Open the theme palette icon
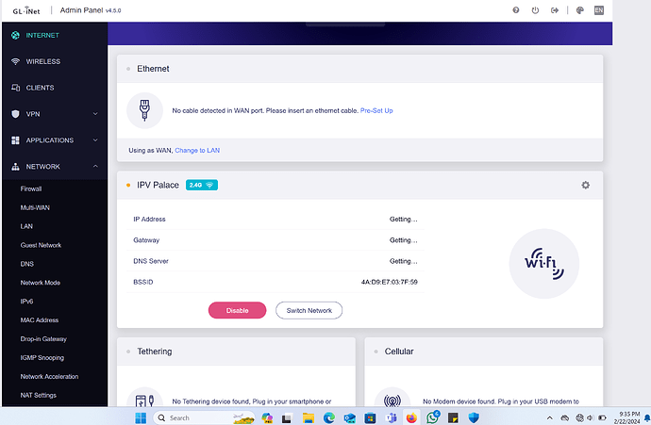 tap(576, 10)
